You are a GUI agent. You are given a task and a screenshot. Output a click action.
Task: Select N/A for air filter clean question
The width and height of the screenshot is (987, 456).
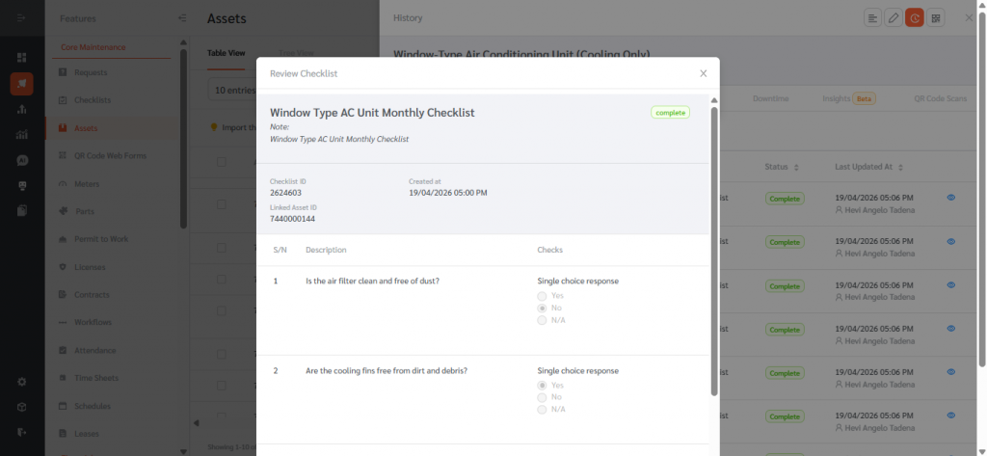[x=543, y=320]
